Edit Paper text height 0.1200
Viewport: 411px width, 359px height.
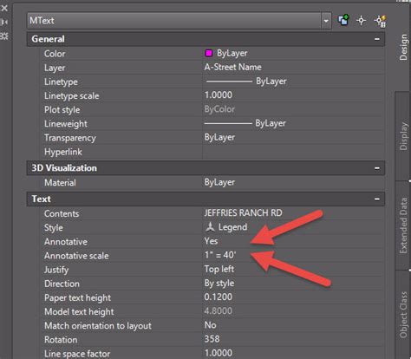[x=219, y=297]
